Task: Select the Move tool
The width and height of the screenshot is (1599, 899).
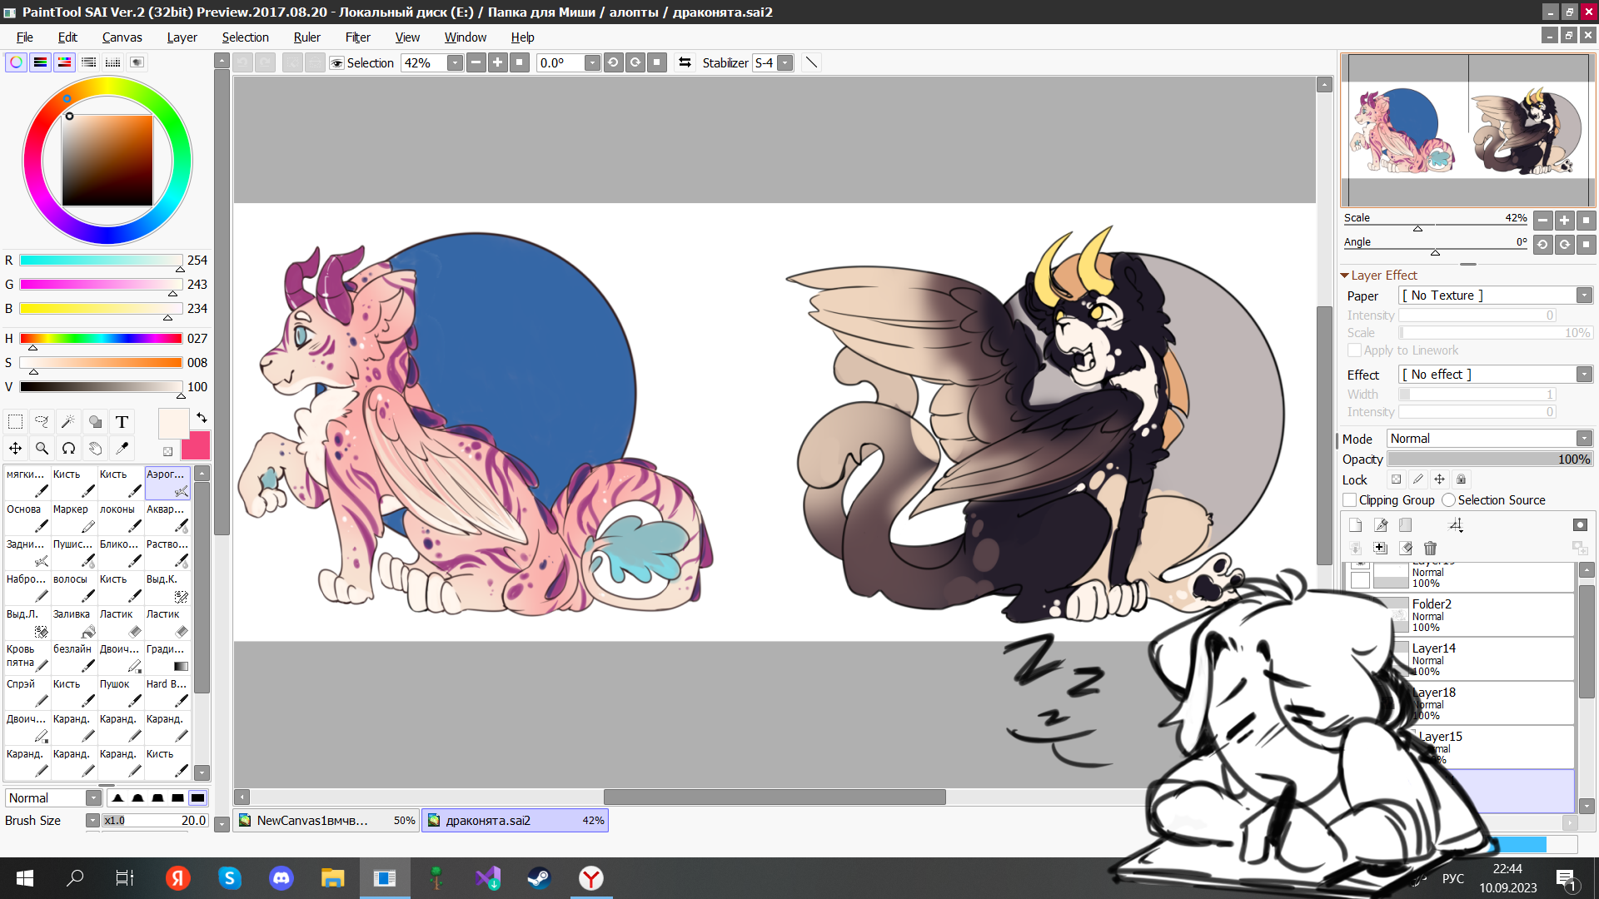Action: [15, 449]
